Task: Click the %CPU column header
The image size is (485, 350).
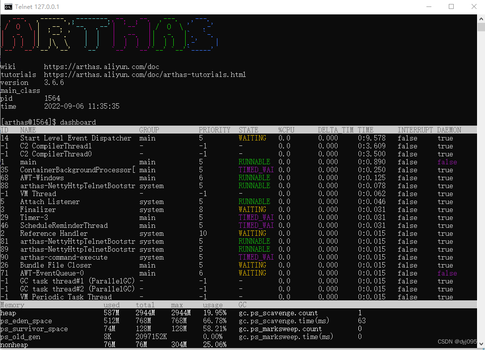Action: (286, 130)
